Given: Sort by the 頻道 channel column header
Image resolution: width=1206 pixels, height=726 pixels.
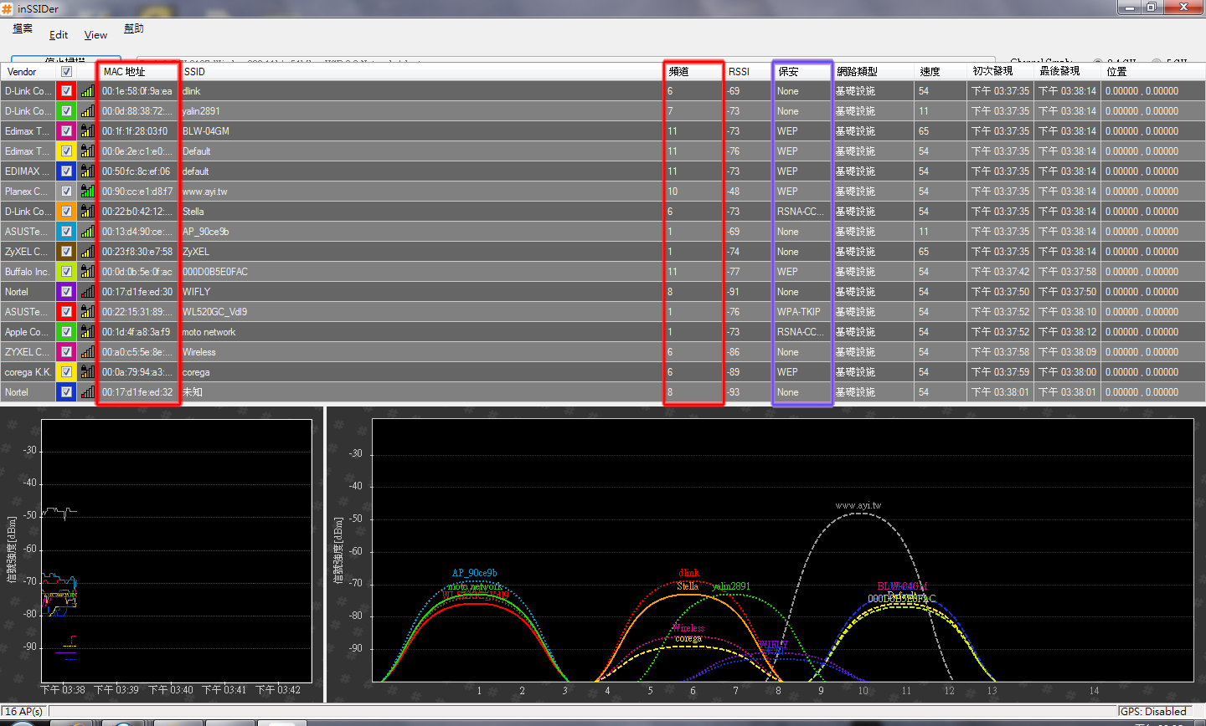Looking at the screenshot, I should (694, 72).
